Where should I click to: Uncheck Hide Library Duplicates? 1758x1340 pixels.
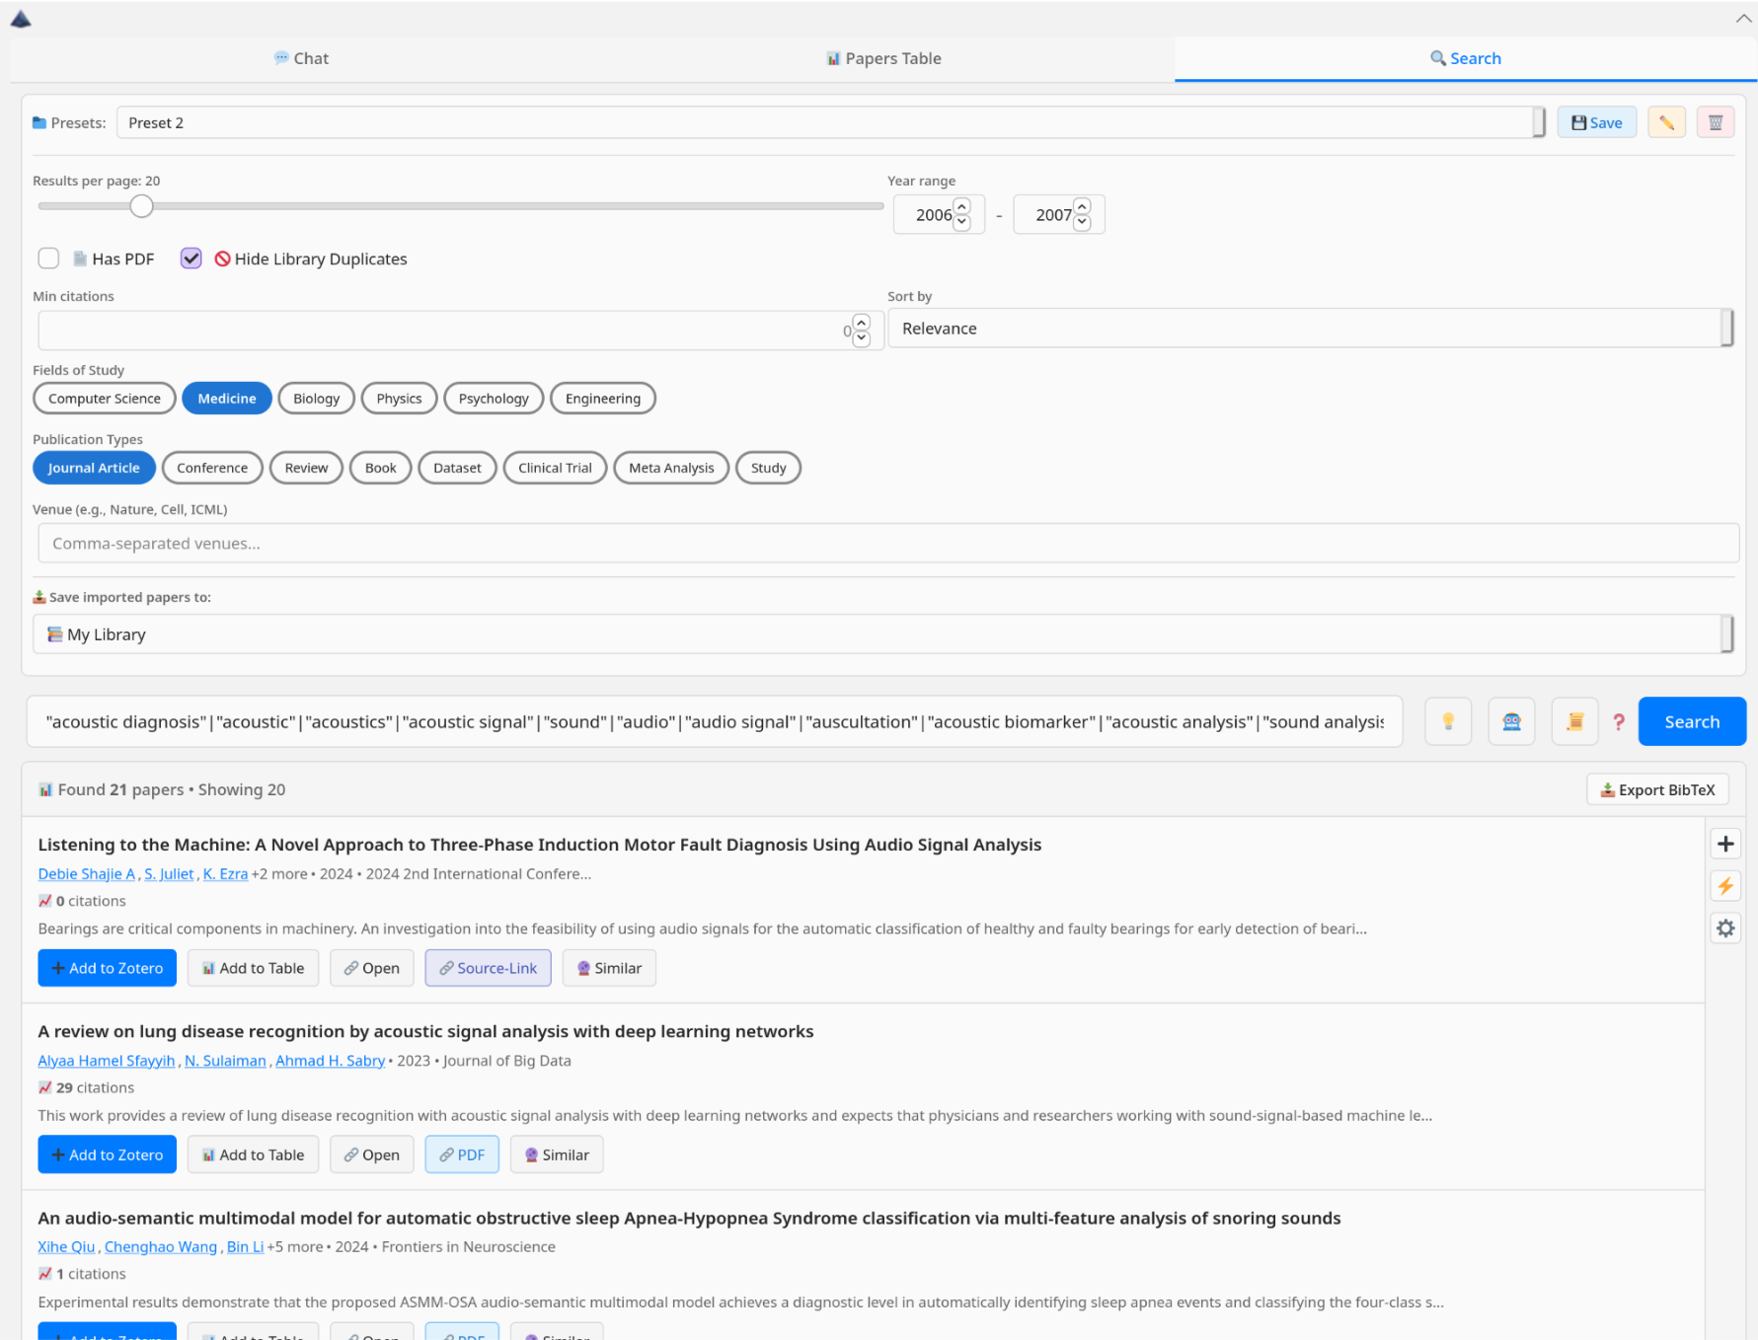coord(191,259)
